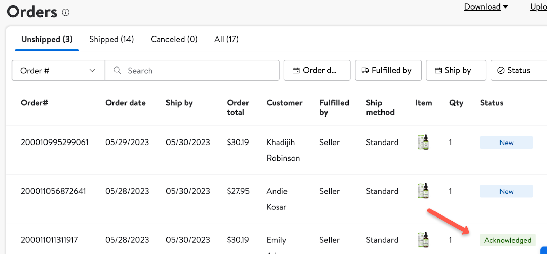Open the Download dropdown menu
The image size is (547, 254).
(x=486, y=7)
